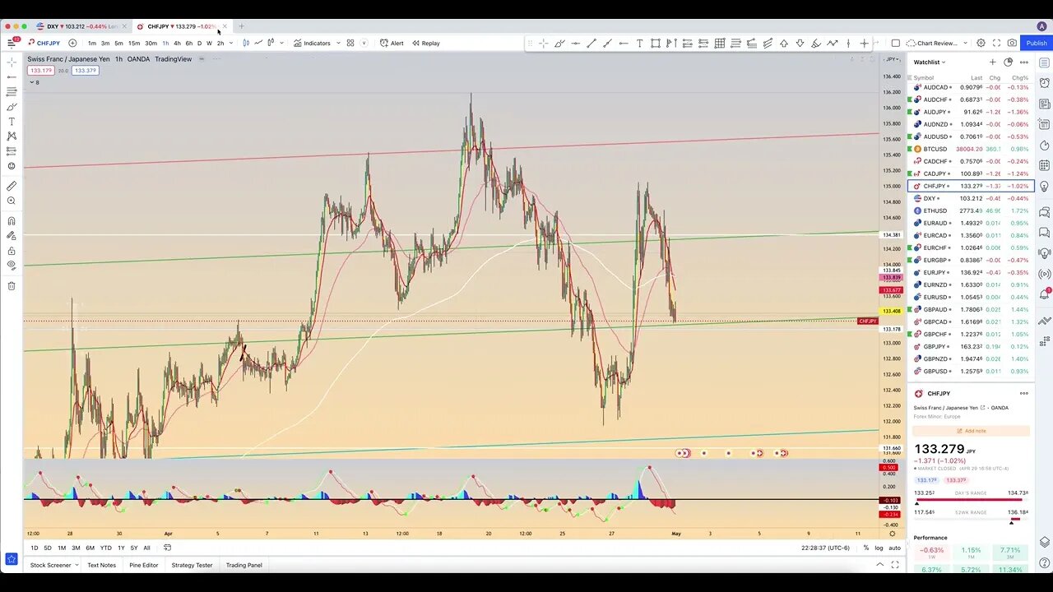1053x592 pixels.
Task: Open Watchlist name dropdown
Action: pyautogui.click(x=930, y=62)
